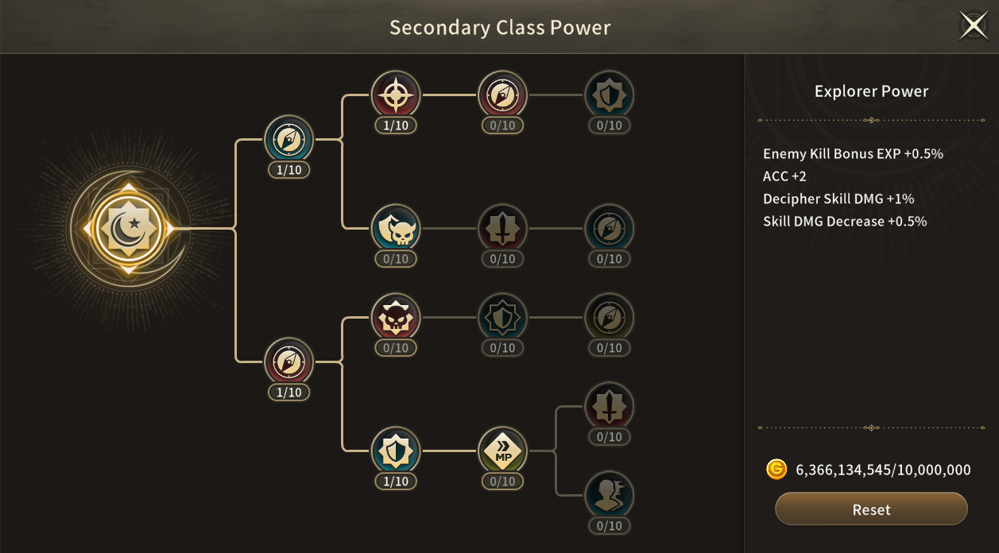This screenshot has height=553, width=999.
Task: Select the central crescent moon class emblem
Action: click(x=130, y=229)
